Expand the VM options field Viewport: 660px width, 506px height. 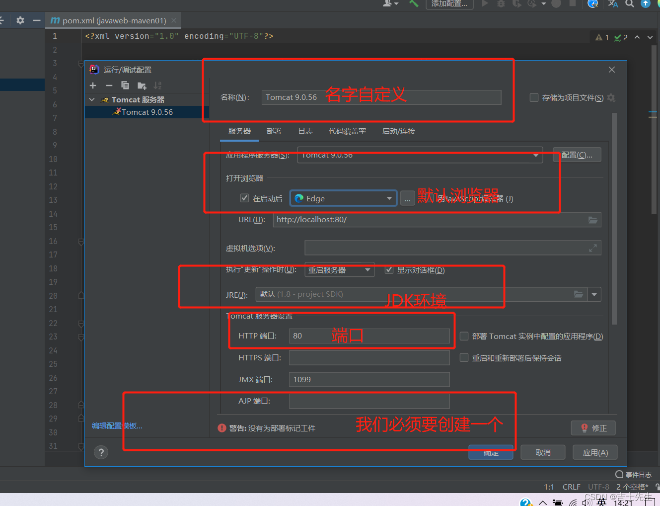click(593, 248)
